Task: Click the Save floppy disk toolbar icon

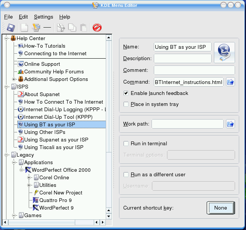Action: (11, 27)
